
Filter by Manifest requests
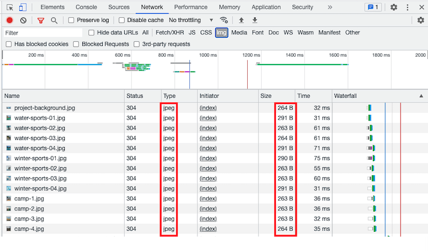click(329, 33)
